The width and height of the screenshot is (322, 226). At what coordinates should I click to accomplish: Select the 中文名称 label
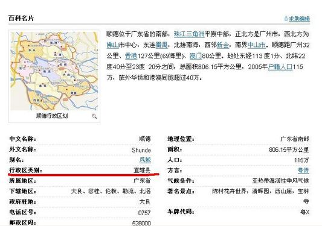tap(22, 139)
